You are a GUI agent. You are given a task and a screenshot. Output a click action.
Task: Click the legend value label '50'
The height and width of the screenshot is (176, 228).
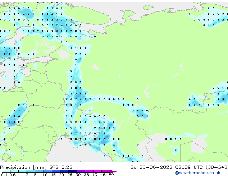(x=111, y=175)
